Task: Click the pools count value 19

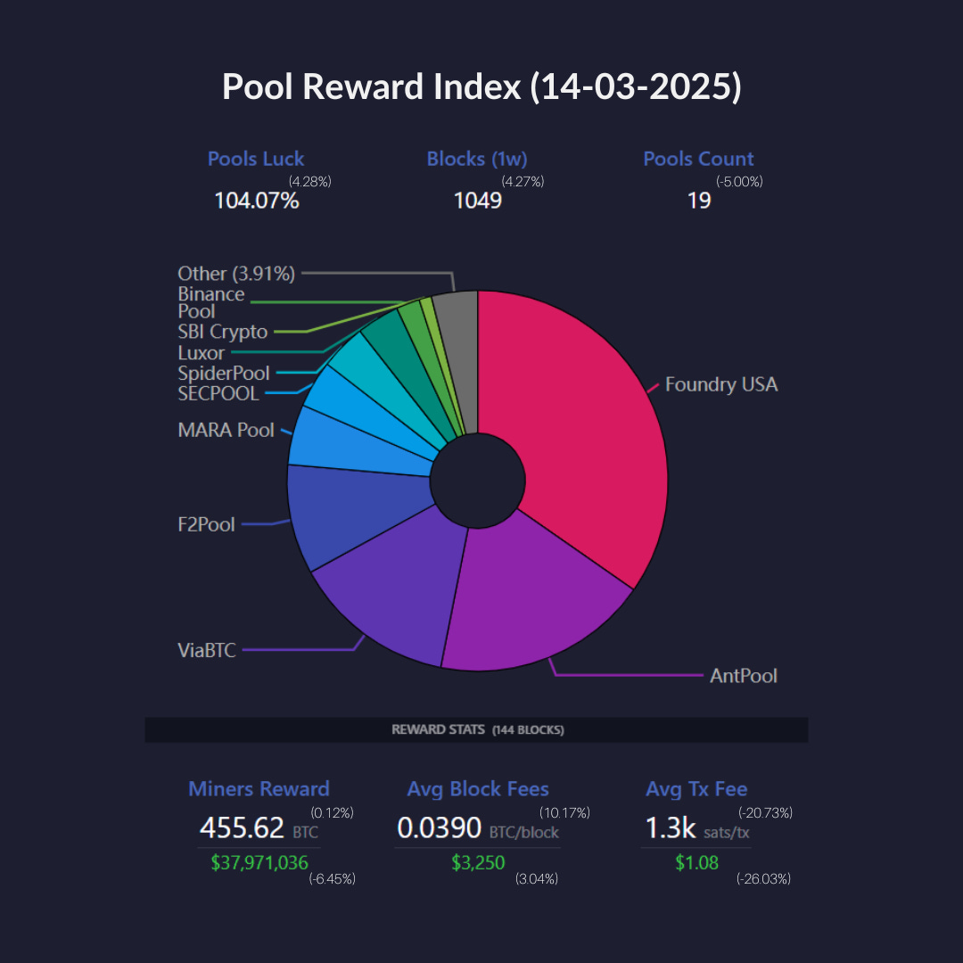Action: click(699, 201)
